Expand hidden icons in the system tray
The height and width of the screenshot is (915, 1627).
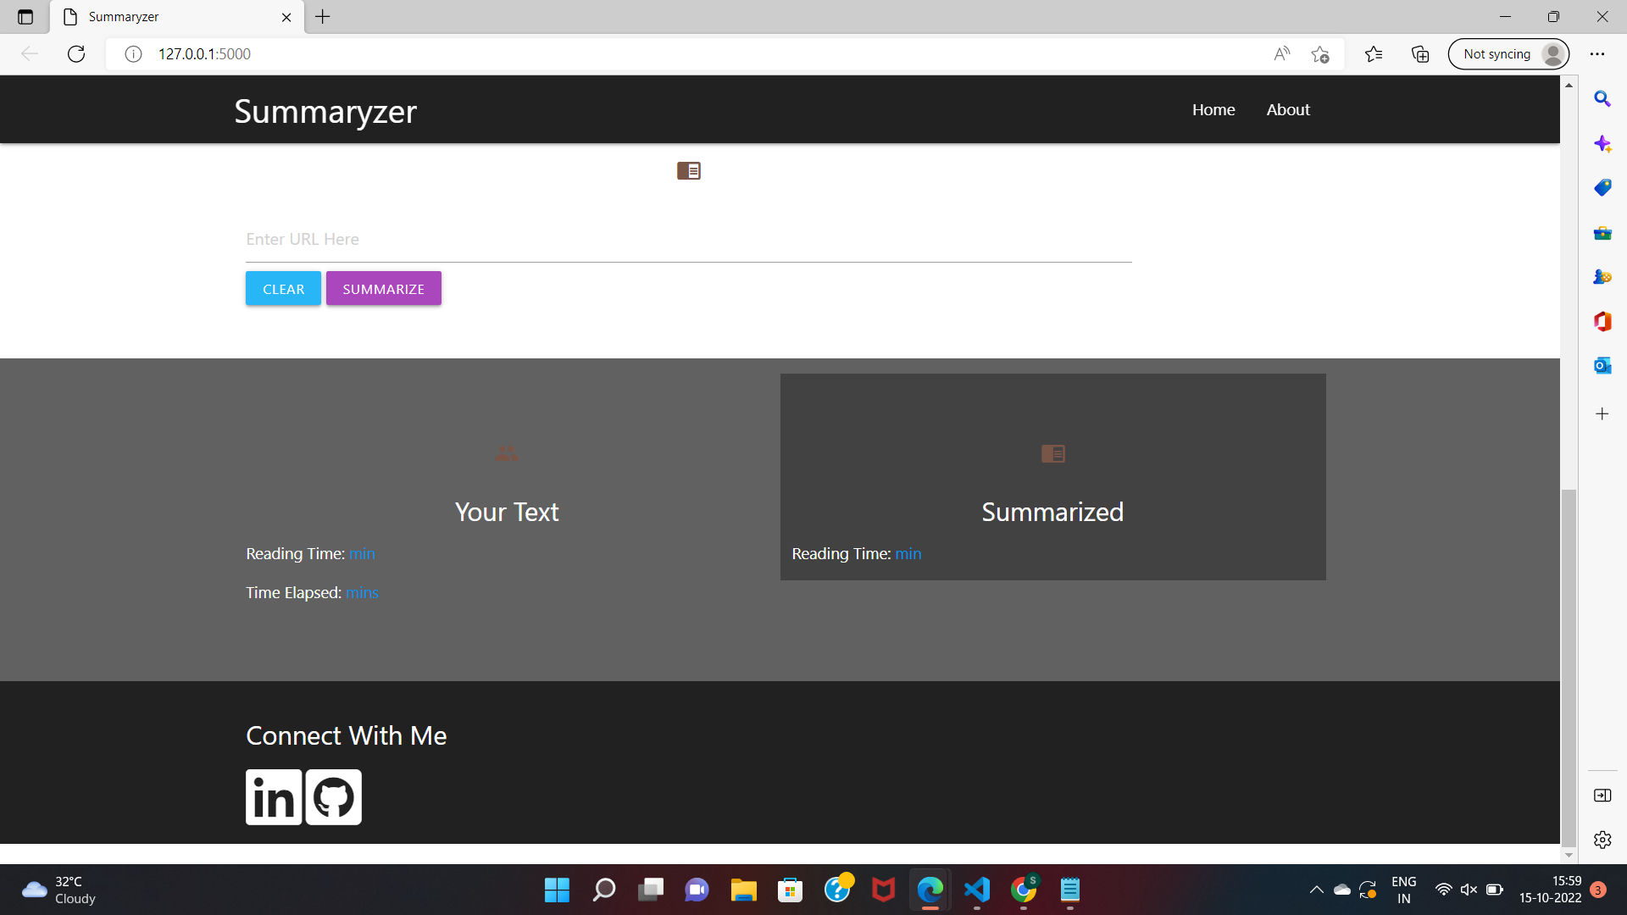pyautogui.click(x=1316, y=890)
